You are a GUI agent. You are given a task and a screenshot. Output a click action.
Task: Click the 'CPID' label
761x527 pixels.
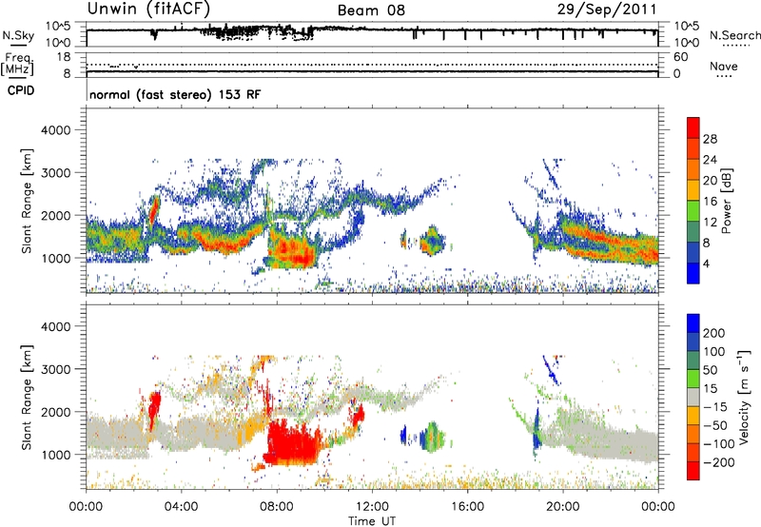click(21, 90)
